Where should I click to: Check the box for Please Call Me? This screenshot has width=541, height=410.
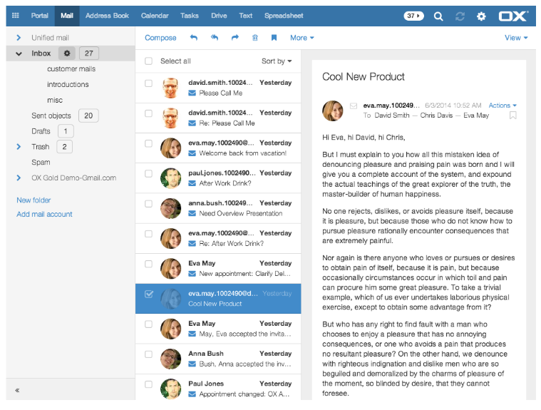pos(149,83)
